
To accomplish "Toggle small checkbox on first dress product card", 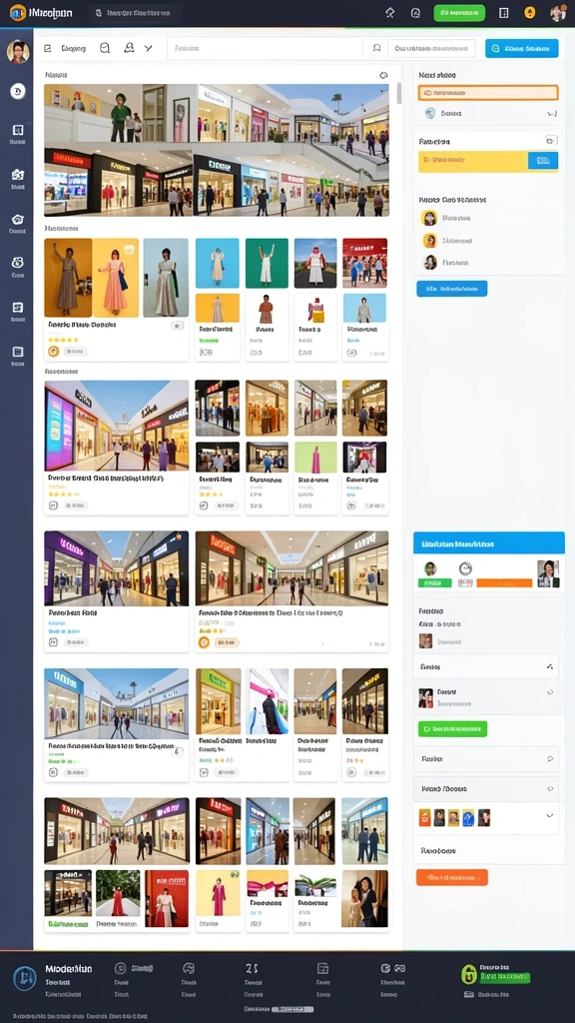I will (x=177, y=325).
